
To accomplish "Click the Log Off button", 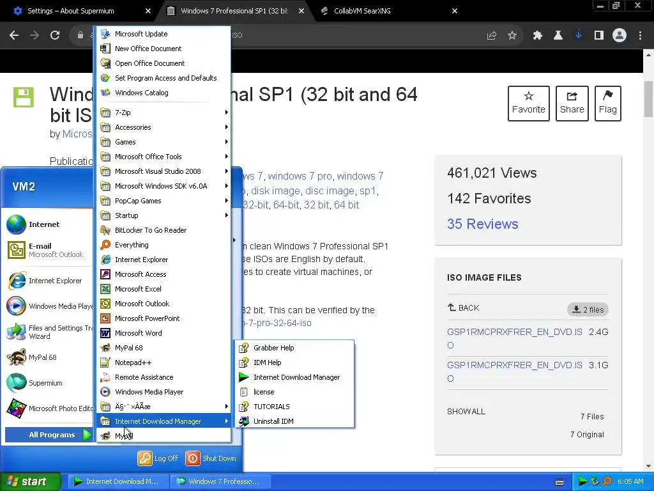I will point(158,458).
